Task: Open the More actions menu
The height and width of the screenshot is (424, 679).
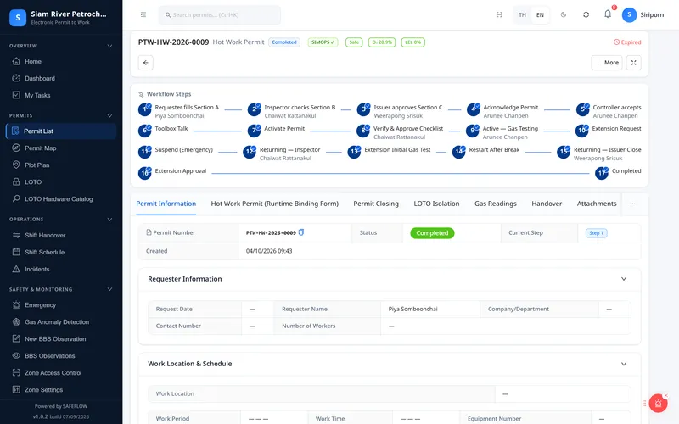Action: coord(607,63)
